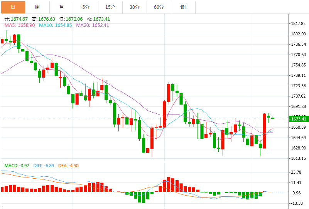Screen dimensions: 309x209
Task: Click the 1691.88 price axis label
Action: tap(298, 106)
